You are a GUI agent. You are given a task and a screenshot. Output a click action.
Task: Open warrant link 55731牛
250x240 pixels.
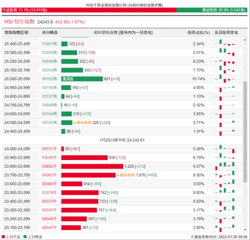pyautogui.click(x=50, y=149)
